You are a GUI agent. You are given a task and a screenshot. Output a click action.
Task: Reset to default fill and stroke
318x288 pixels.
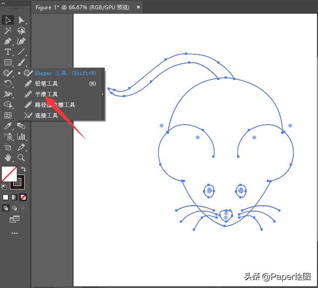tap(4, 187)
